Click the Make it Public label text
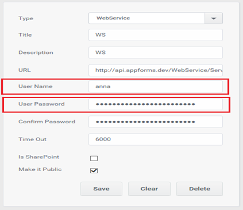243x210 pixels. 40,169
